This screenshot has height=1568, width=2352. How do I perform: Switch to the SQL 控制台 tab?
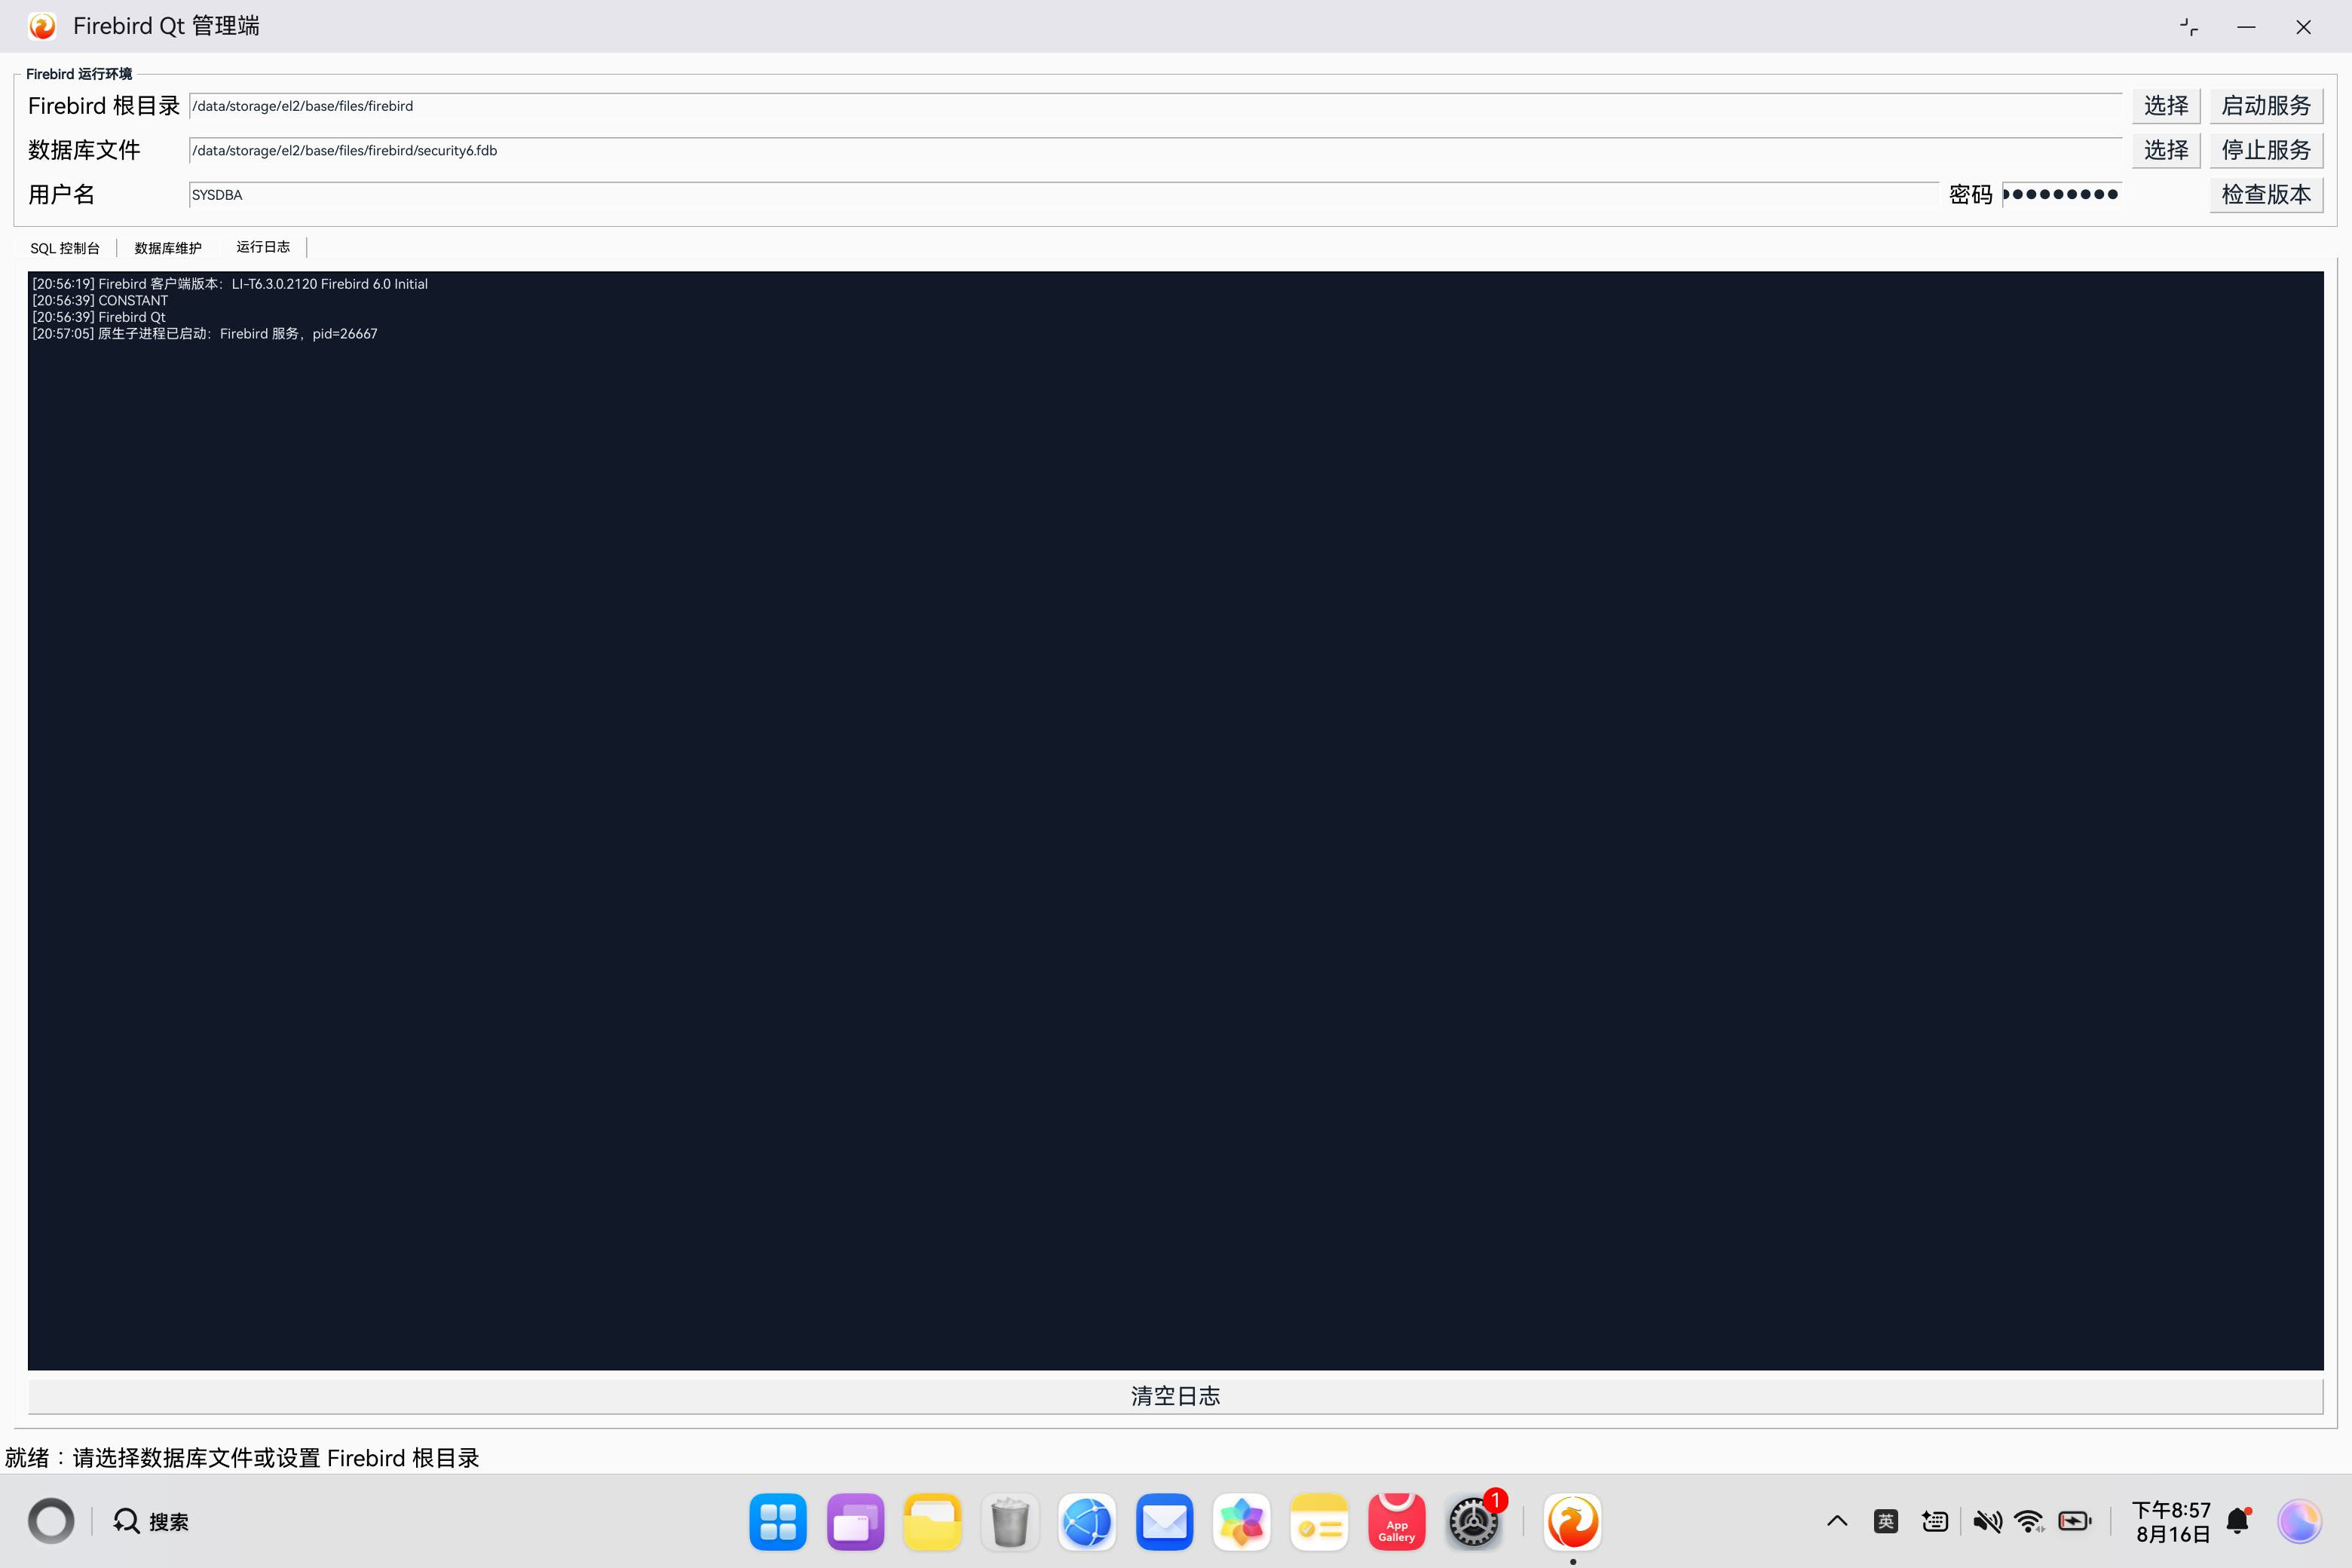click(65, 248)
